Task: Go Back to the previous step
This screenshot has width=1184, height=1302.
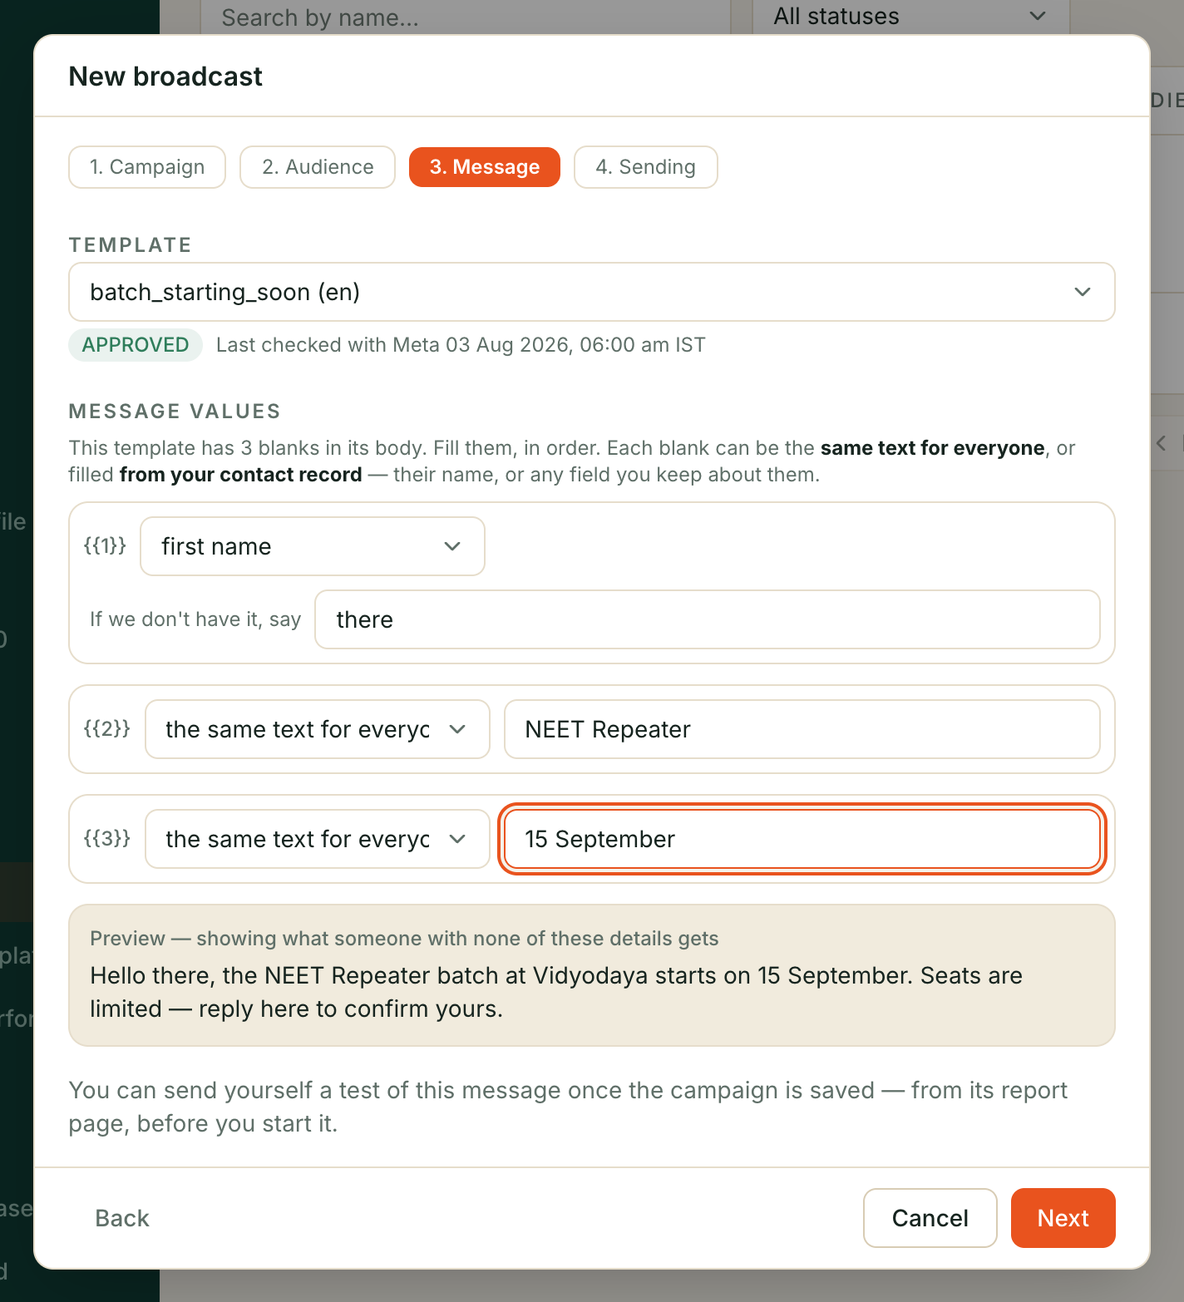Action: pyautogui.click(x=122, y=1218)
